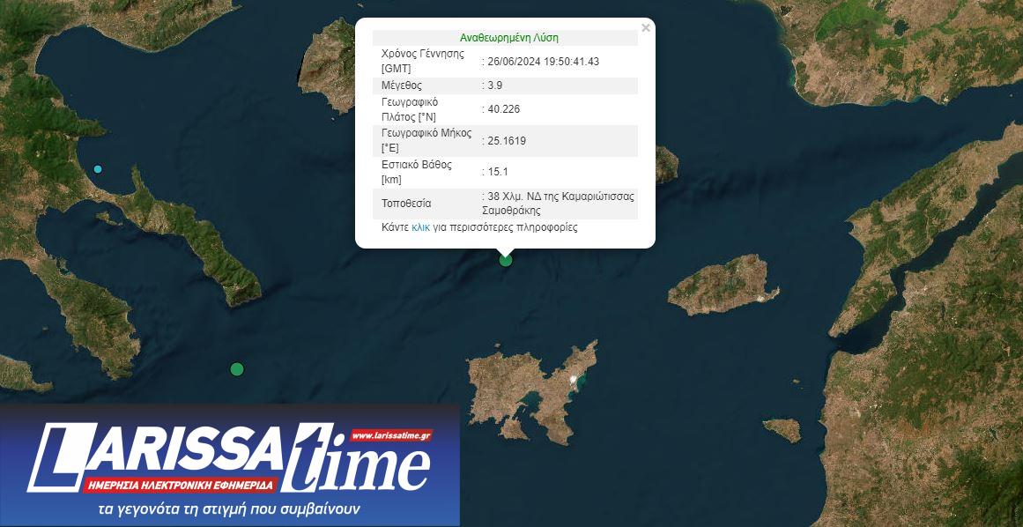Click the red "ΗΜΕΡΗΣΙΑ ΗΛΕΚΤΡΟΝΙΚΗ ΕΦΗΜΕΡΙΔΑ" banner
1023x527 pixels.
181,486
